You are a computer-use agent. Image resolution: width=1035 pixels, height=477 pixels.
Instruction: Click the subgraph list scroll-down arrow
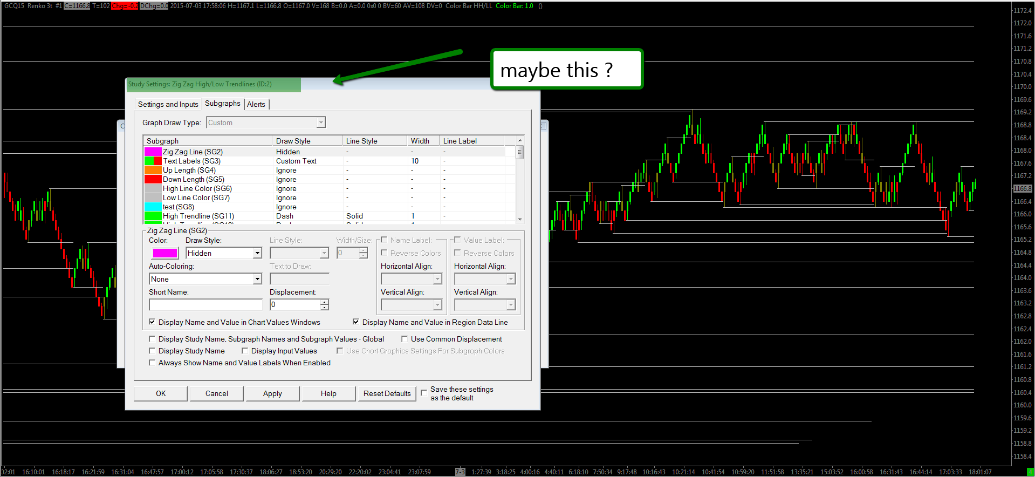click(x=520, y=219)
